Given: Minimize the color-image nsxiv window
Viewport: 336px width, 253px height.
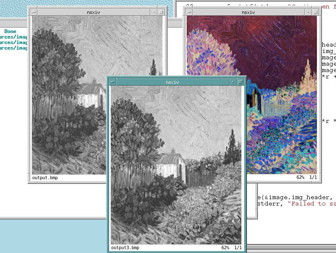Looking at the screenshot, I should coord(308,12).
